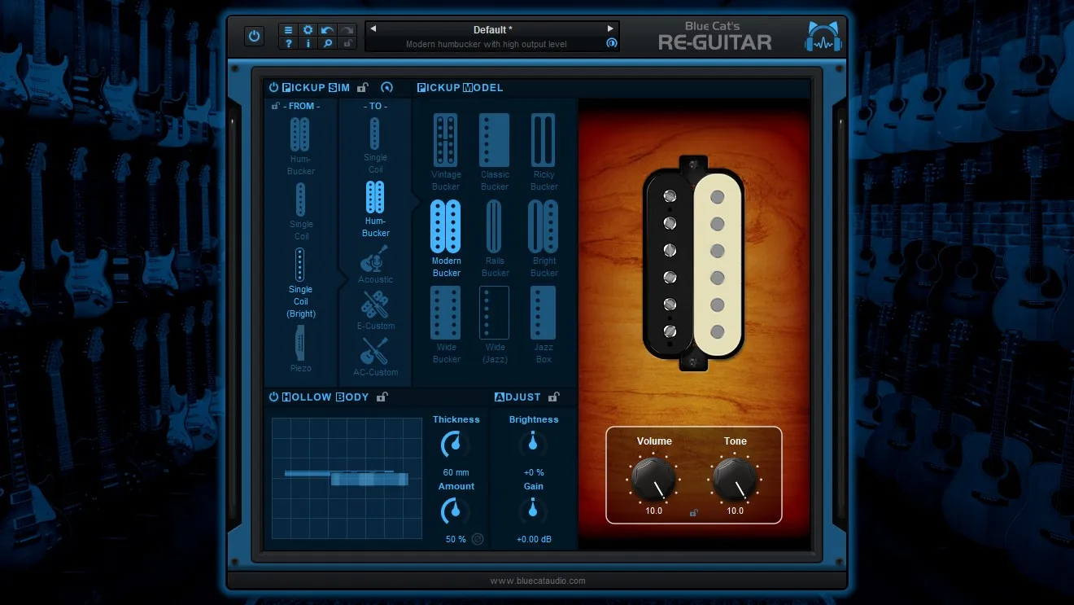This screenshot has height=605, width=1074.
Task: Choose the Vintage Bucker pickup model
Action: [x=446, y=152]
